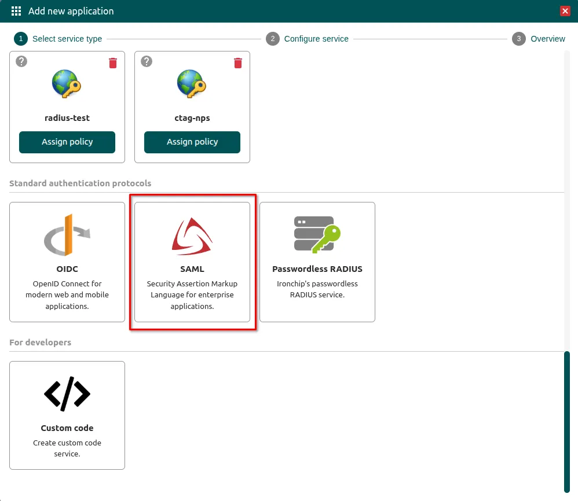This screenshot has width=578, height=501.
Task: Click the Passwordless RADIUS title
Action: [x=317, y=269]
